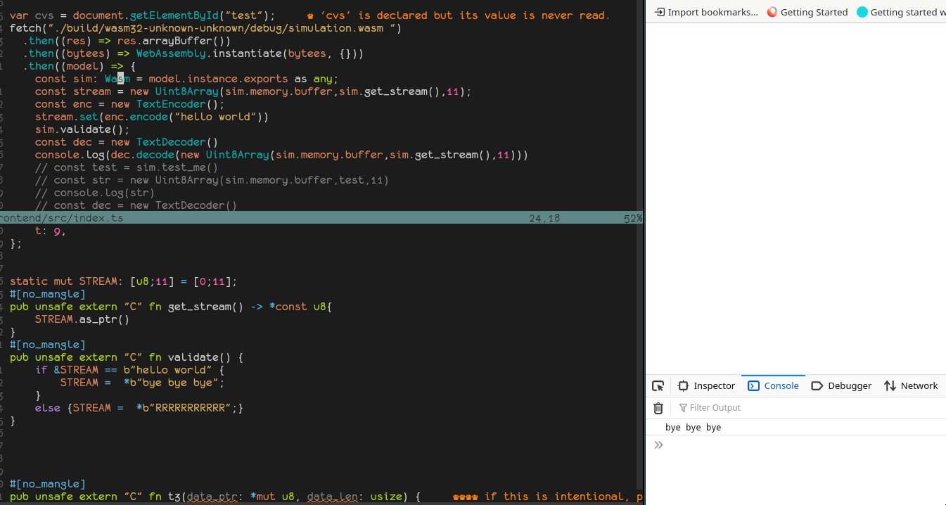Select the Console tab
Screen dimensions: 946x505
click(773, 385)
